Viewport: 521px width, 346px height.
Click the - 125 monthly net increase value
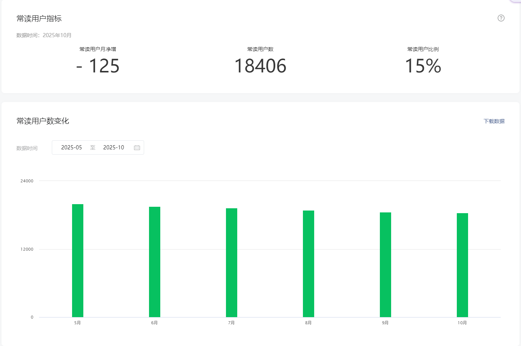pyautogui.click(x=98, y=66)
